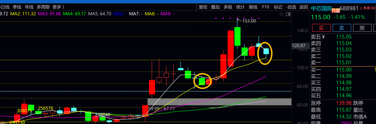
Task: Toggle the side panel layout icon
Action: tap(288, 14)
